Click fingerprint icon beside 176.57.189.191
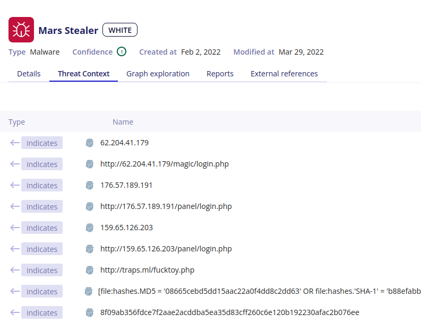 click(90, 186)
